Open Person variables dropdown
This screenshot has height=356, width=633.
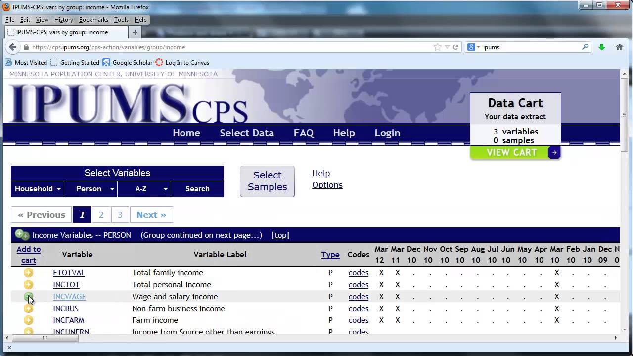(91, 189)
